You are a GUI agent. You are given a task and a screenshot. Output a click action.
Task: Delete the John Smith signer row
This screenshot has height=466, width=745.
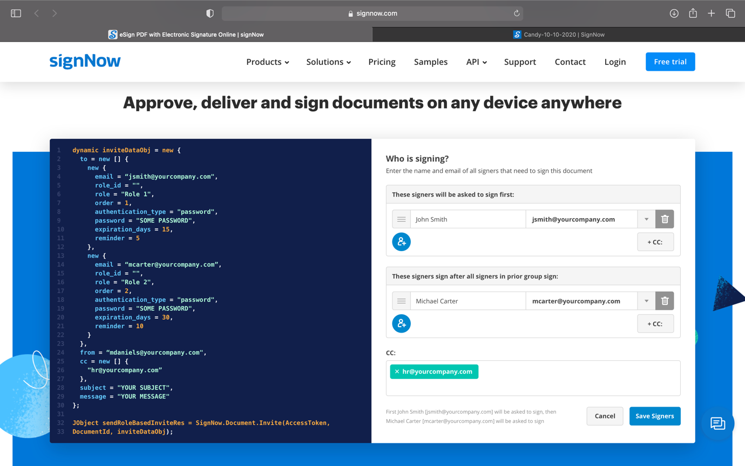(x=665, y=219)
